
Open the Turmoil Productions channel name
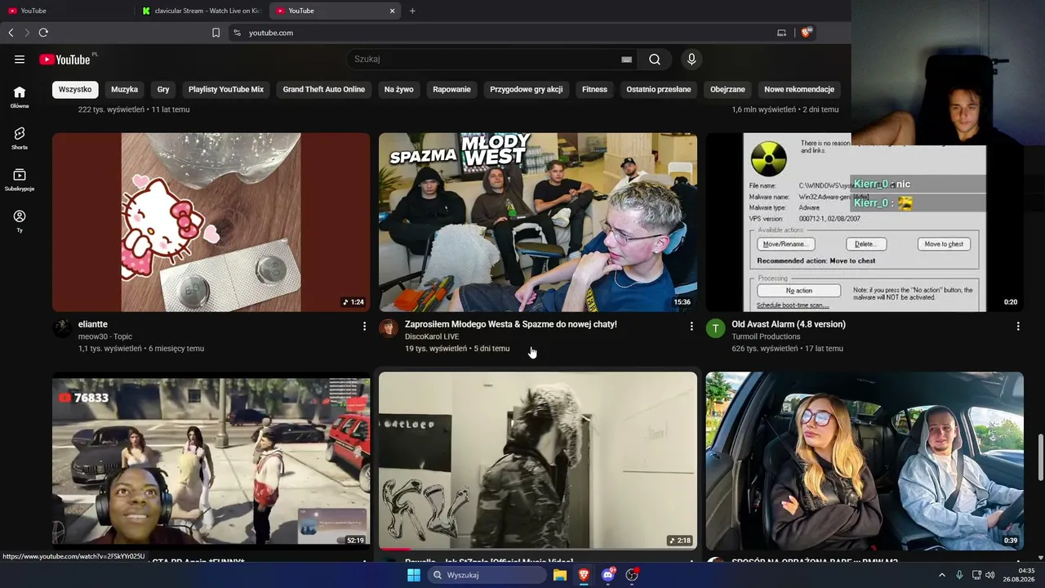(766, 336)
